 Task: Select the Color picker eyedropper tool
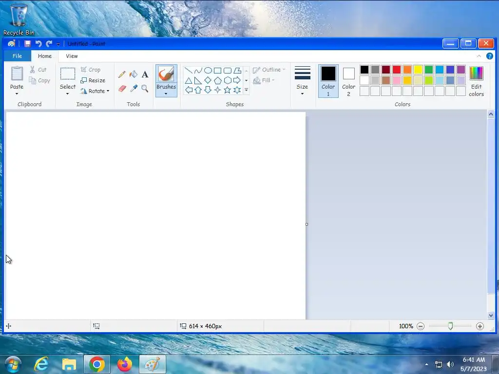(134, 89)
